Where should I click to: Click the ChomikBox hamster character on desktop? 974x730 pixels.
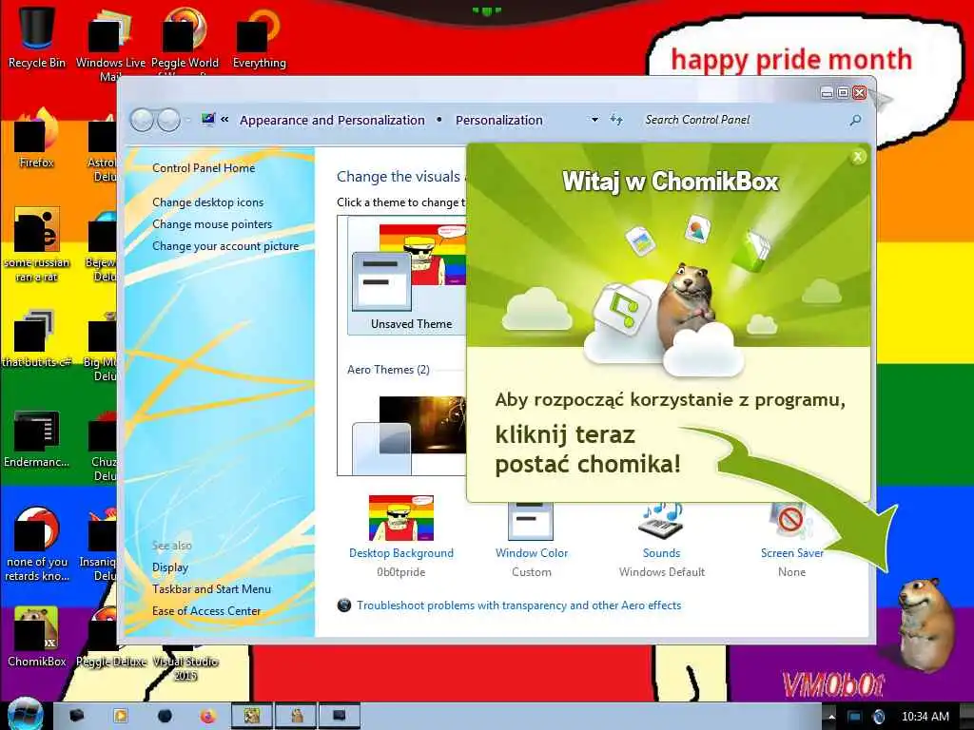pyautogui.click(x=925, y=624)
